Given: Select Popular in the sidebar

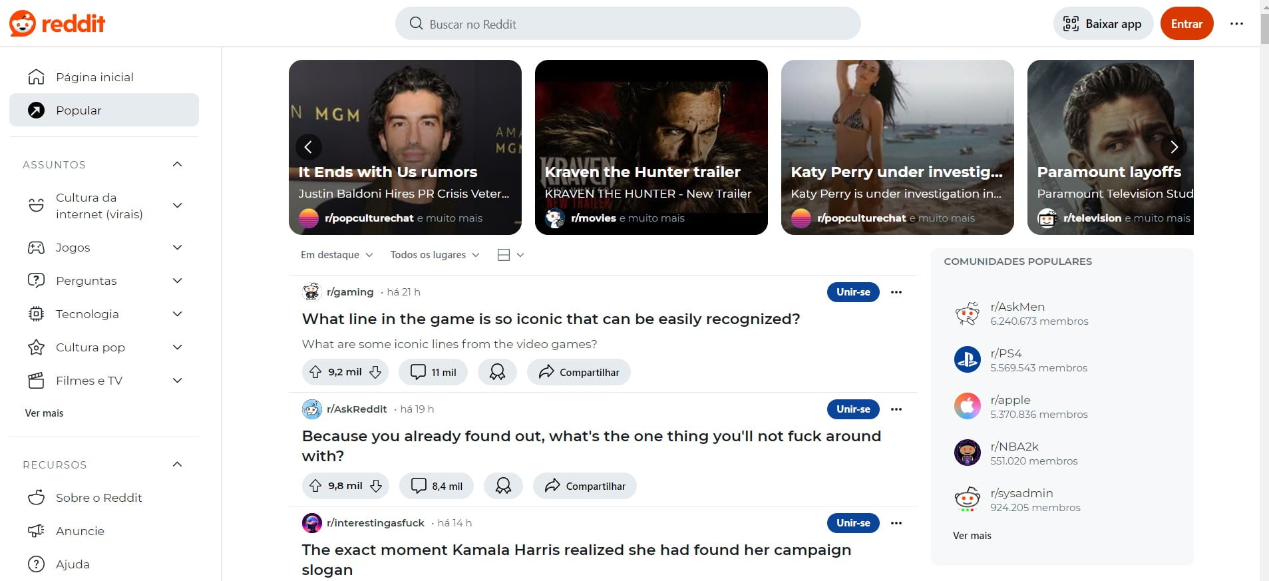Looking at the screenshot, I should 104,110.
